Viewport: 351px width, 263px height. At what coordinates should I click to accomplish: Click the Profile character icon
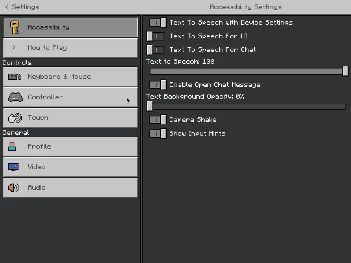coord(12,147)
